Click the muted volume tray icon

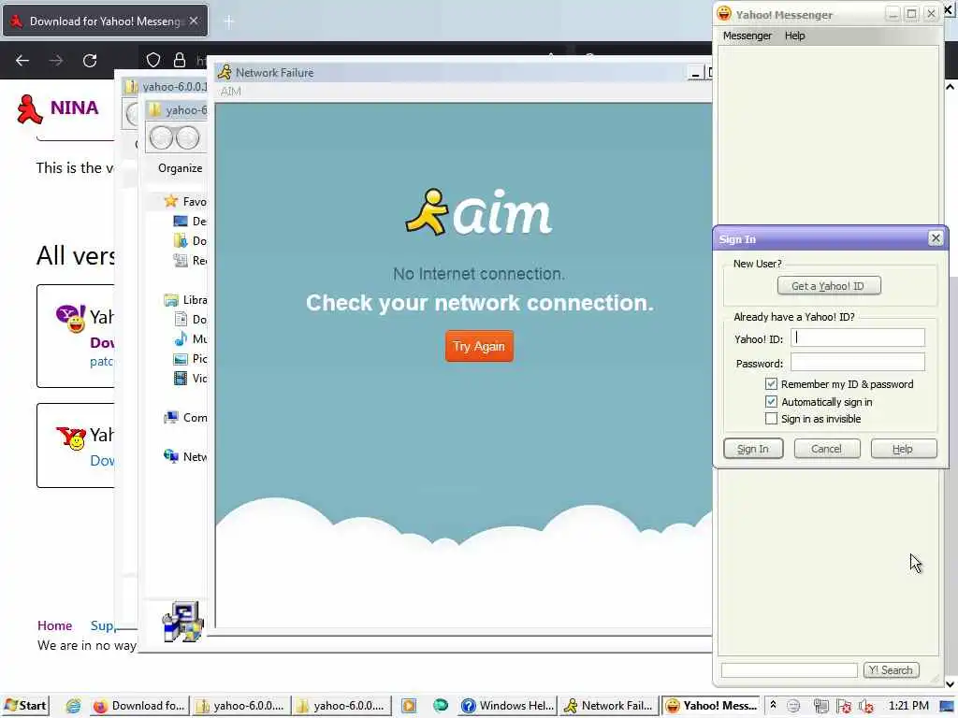coord(865,707)
